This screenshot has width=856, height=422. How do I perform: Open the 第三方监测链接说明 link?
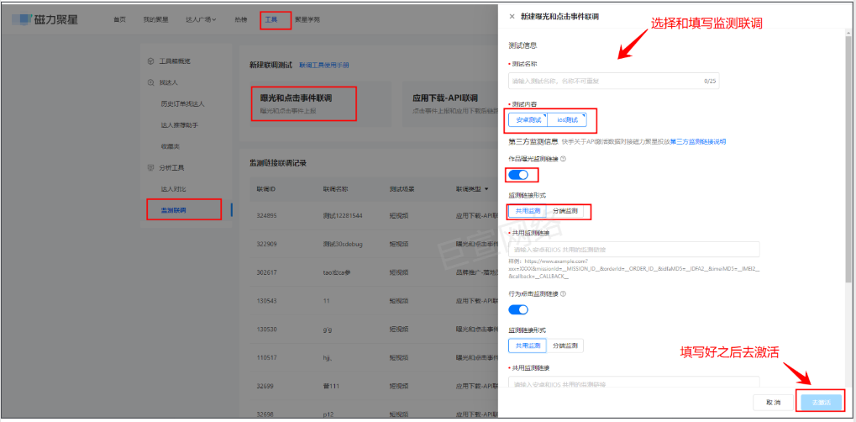tap(698, 141)
